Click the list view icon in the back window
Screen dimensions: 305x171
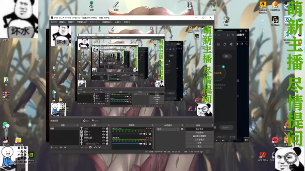coord(242,44)
